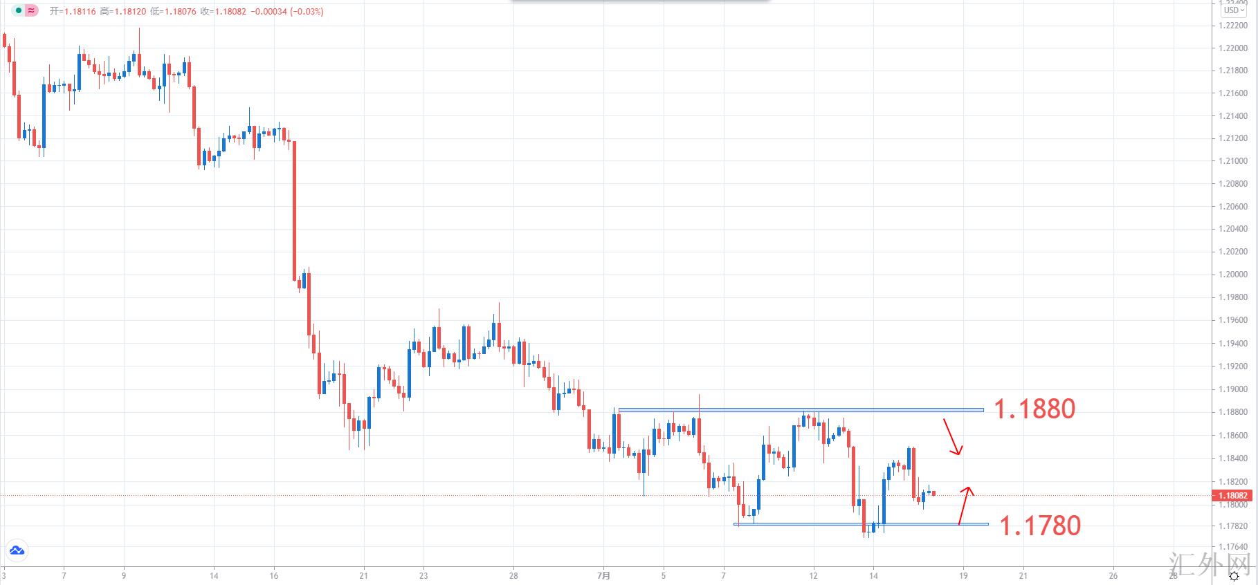Open chart settings gear icon

[1234, 576]
